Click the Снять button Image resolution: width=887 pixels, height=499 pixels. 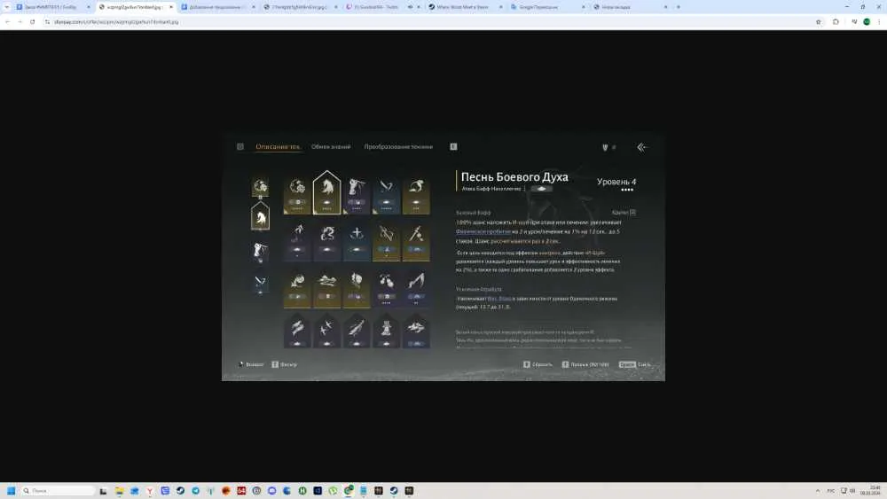click(x=635, y=364)
